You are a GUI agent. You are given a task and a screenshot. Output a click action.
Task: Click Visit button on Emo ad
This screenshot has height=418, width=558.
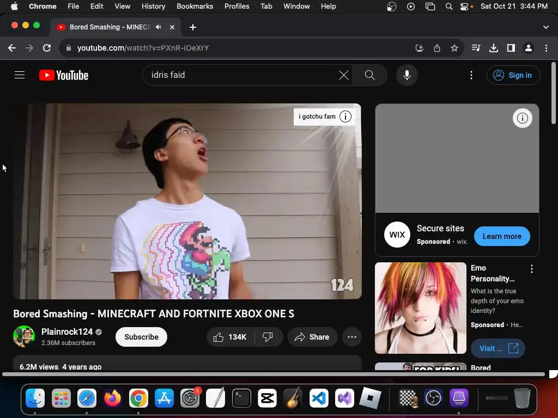pyautogui.click(x=498, y=348)
